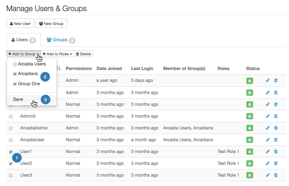The height and width of the screenshot is (186, 289).
Task: Delete ArcadiaUser using its trash icon
Action: pos(276,140)
